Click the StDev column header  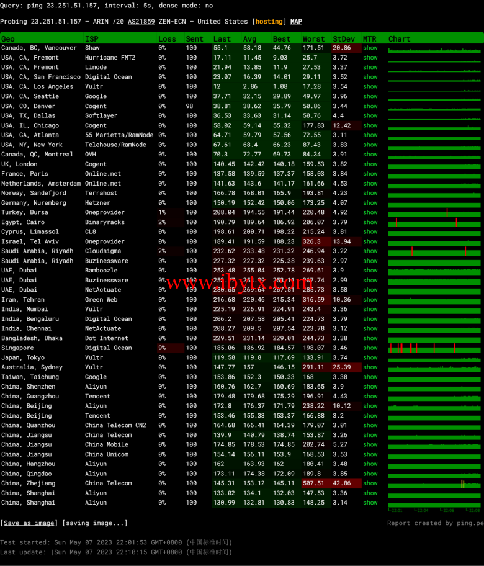pos(344,38)
